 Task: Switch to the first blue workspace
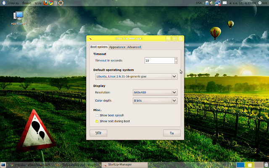tap(240, 165)
